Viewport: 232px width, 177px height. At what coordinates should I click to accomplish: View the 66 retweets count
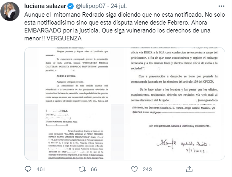(94, 169)
